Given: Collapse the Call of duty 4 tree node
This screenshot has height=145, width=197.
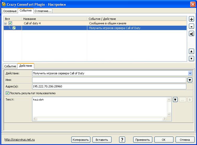Looking at the screenshot, I should [x=5, y=23].
